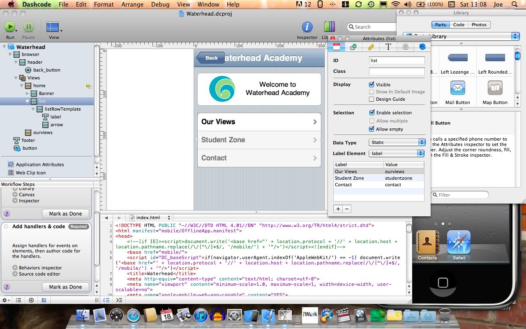Open the Text inspector tab
The image size is (526, 329).
pyautogui.click(x=388, y=47)
